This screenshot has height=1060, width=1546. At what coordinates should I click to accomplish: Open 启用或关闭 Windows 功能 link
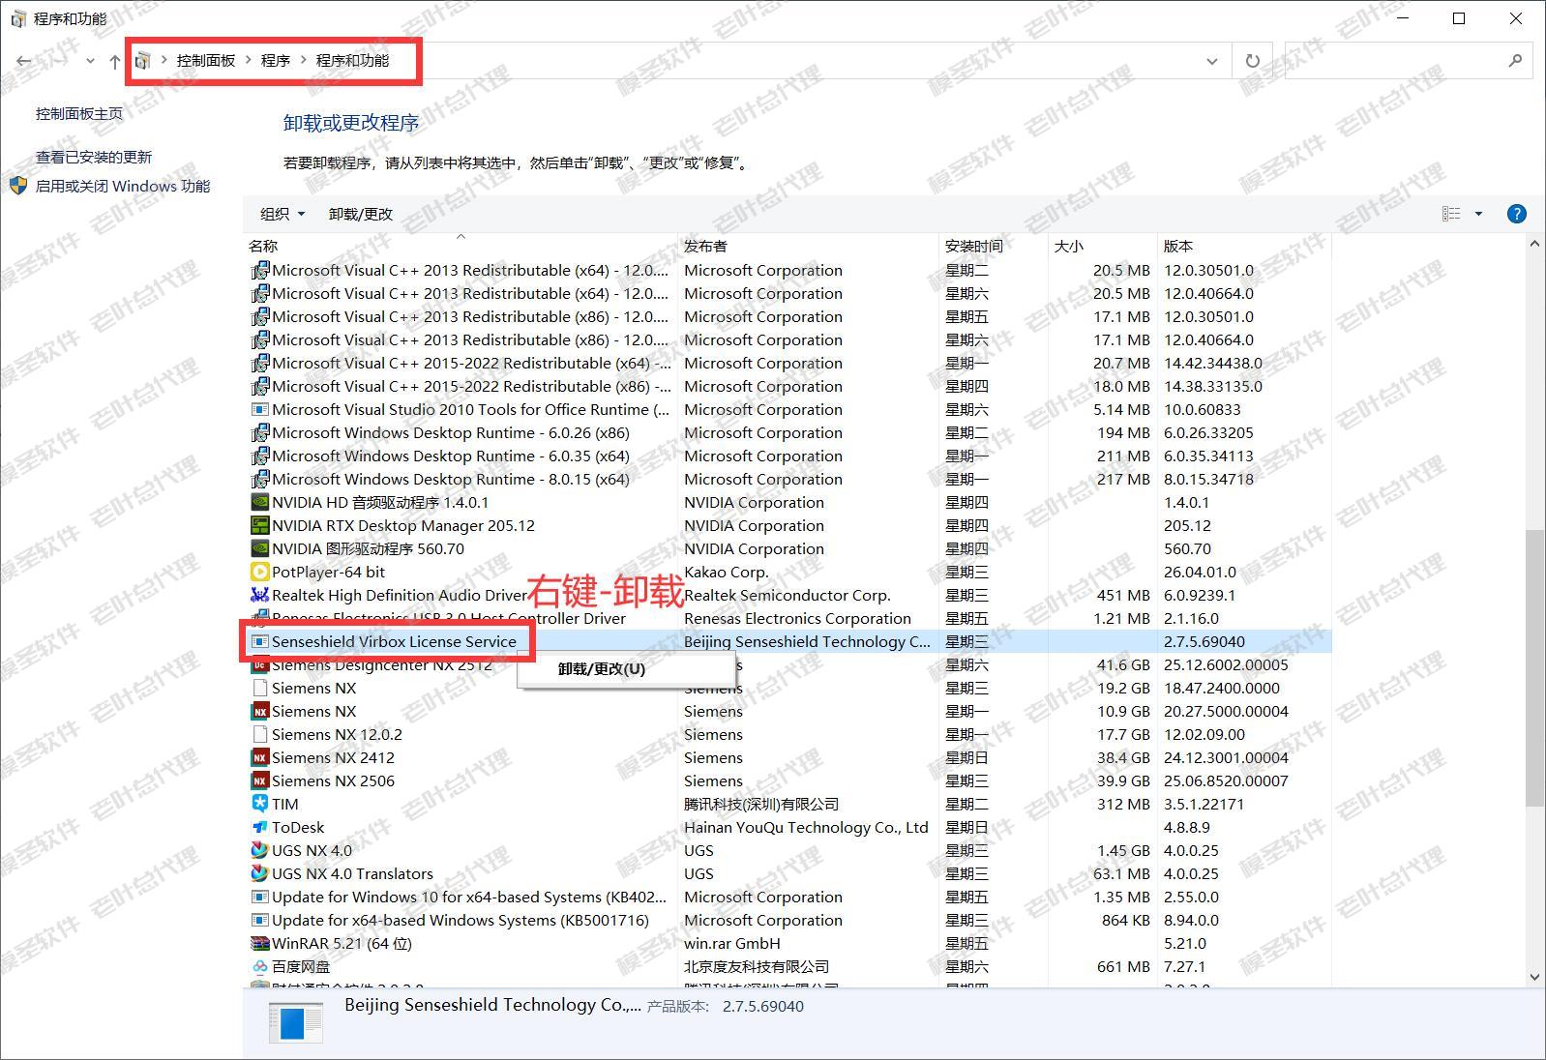(123, 186)
